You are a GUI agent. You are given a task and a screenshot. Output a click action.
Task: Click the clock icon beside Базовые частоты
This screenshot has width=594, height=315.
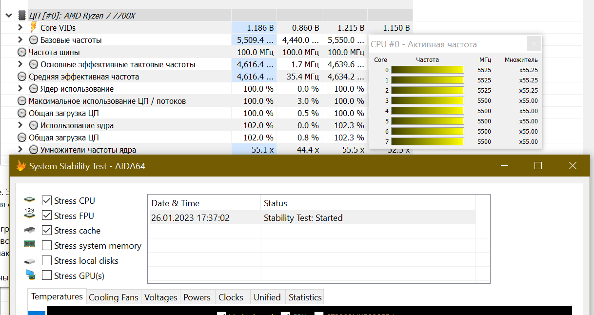(x=34, y=40)
